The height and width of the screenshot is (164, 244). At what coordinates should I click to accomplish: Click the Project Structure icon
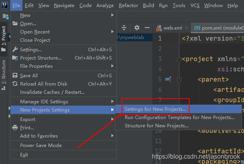point(15,58)
